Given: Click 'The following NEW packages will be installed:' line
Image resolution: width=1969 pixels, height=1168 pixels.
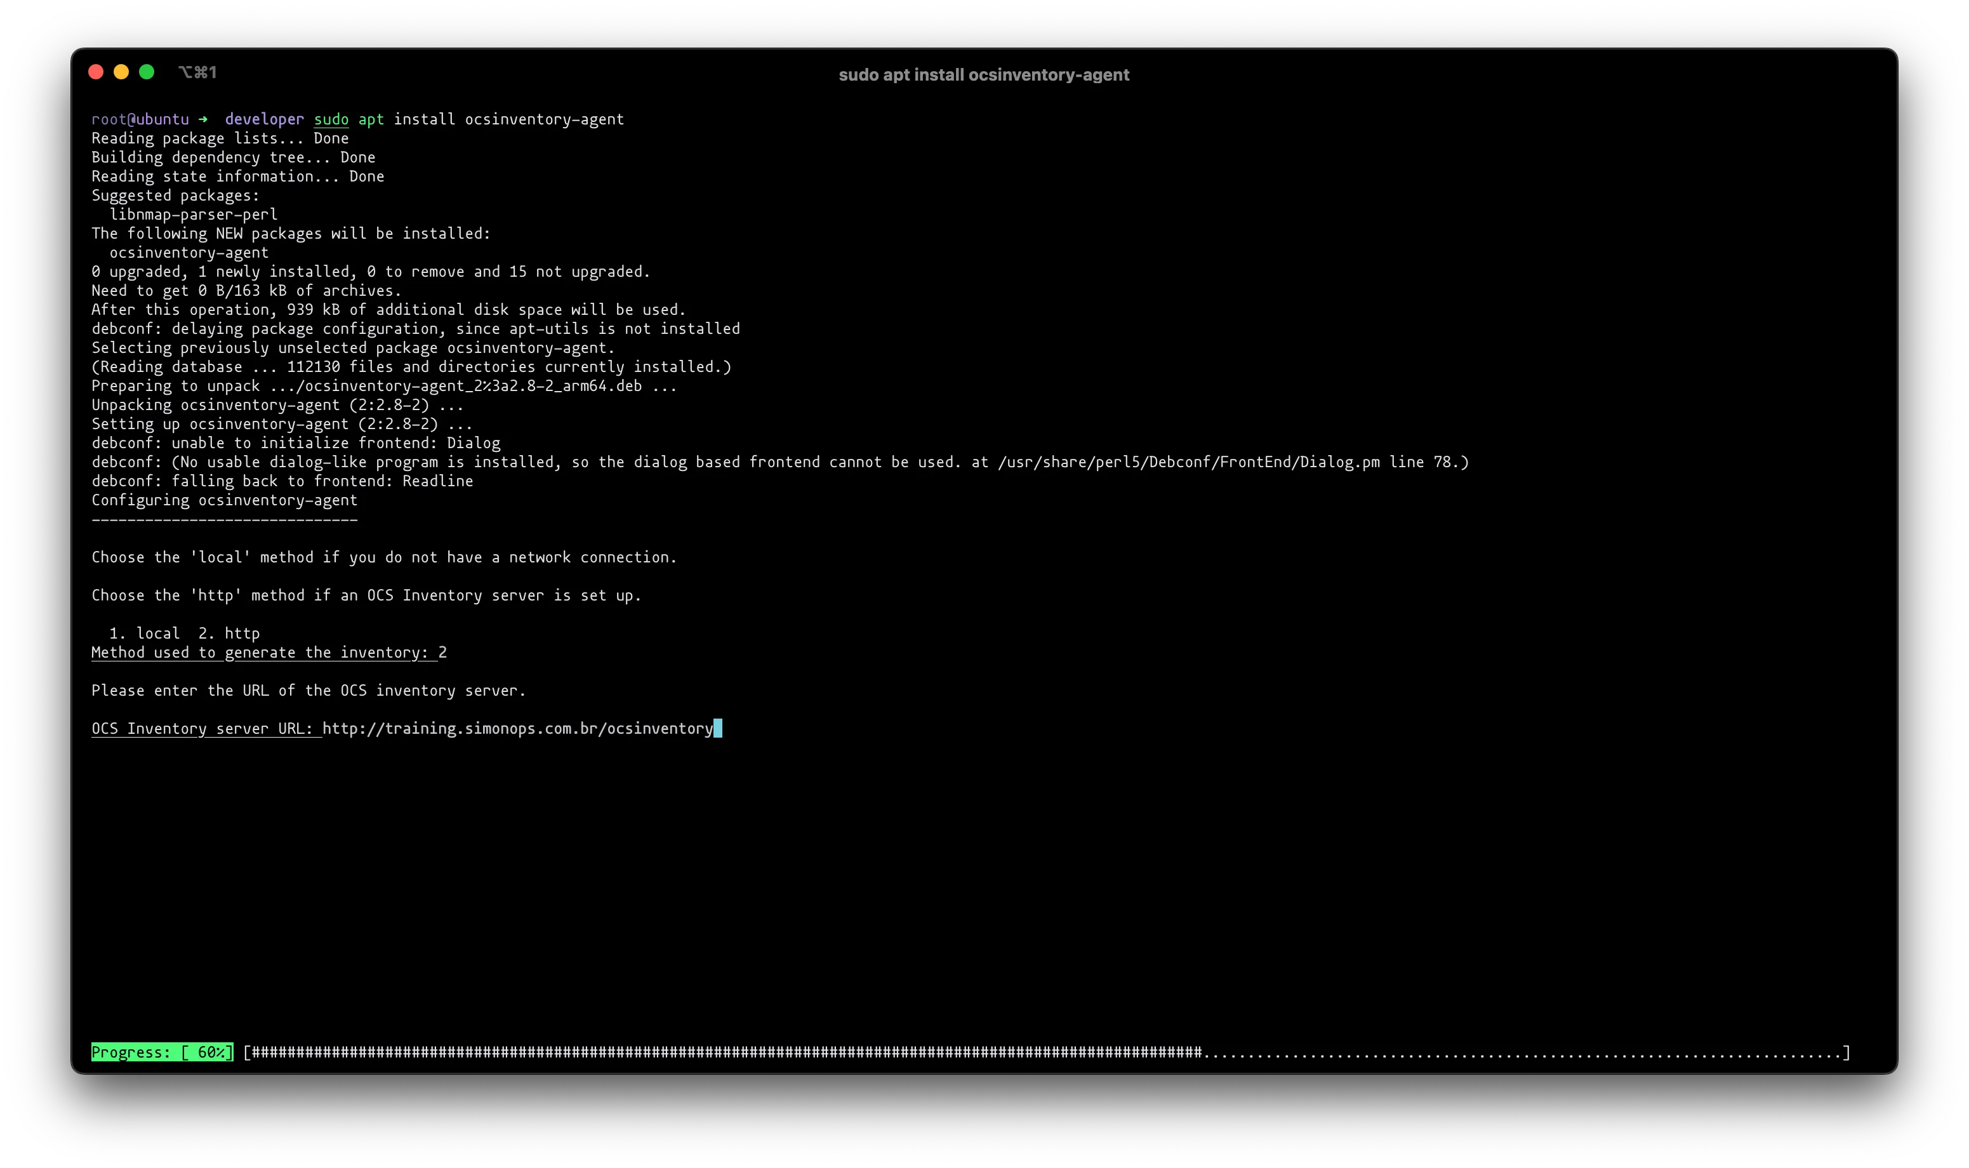Looking at the screenshot, I should (x=291, y=234).
